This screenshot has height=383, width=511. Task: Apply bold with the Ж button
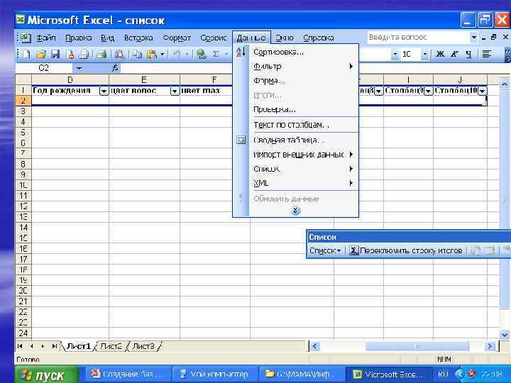tap(440, 54)
